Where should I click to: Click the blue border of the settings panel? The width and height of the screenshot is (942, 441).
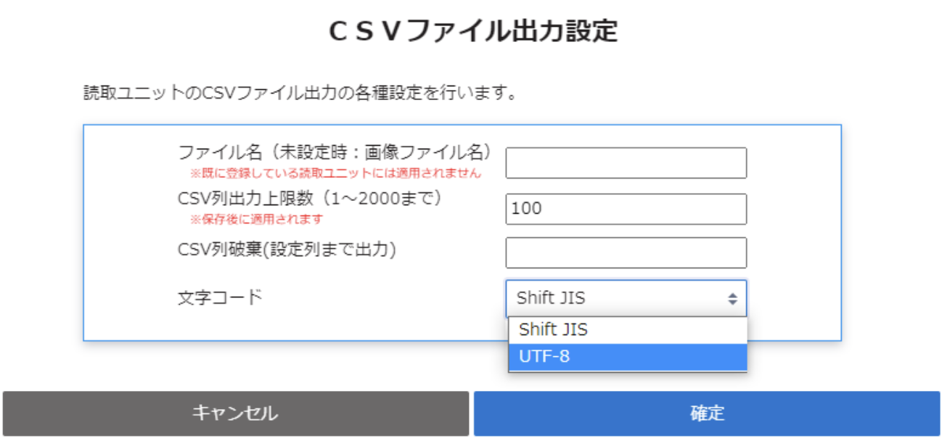click(83, 232)
